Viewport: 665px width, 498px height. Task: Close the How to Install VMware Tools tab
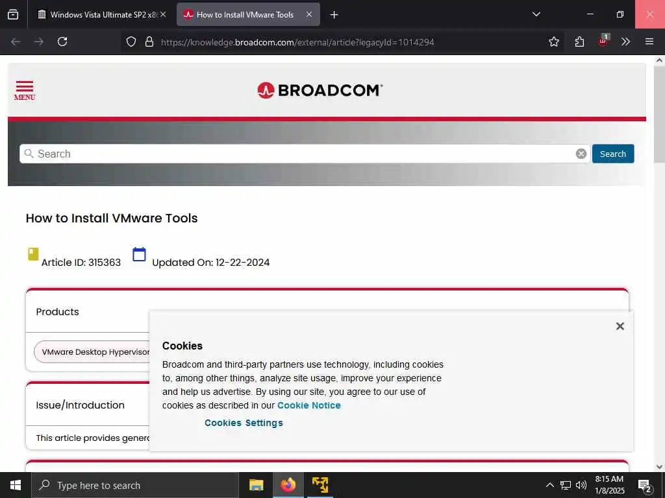309,14
